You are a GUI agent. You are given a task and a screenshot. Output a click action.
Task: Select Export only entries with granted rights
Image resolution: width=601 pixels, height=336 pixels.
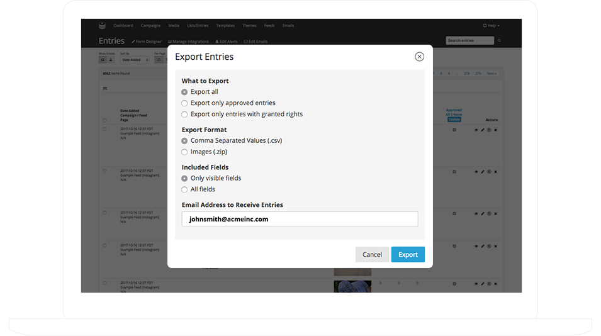(x=184, y=115)
